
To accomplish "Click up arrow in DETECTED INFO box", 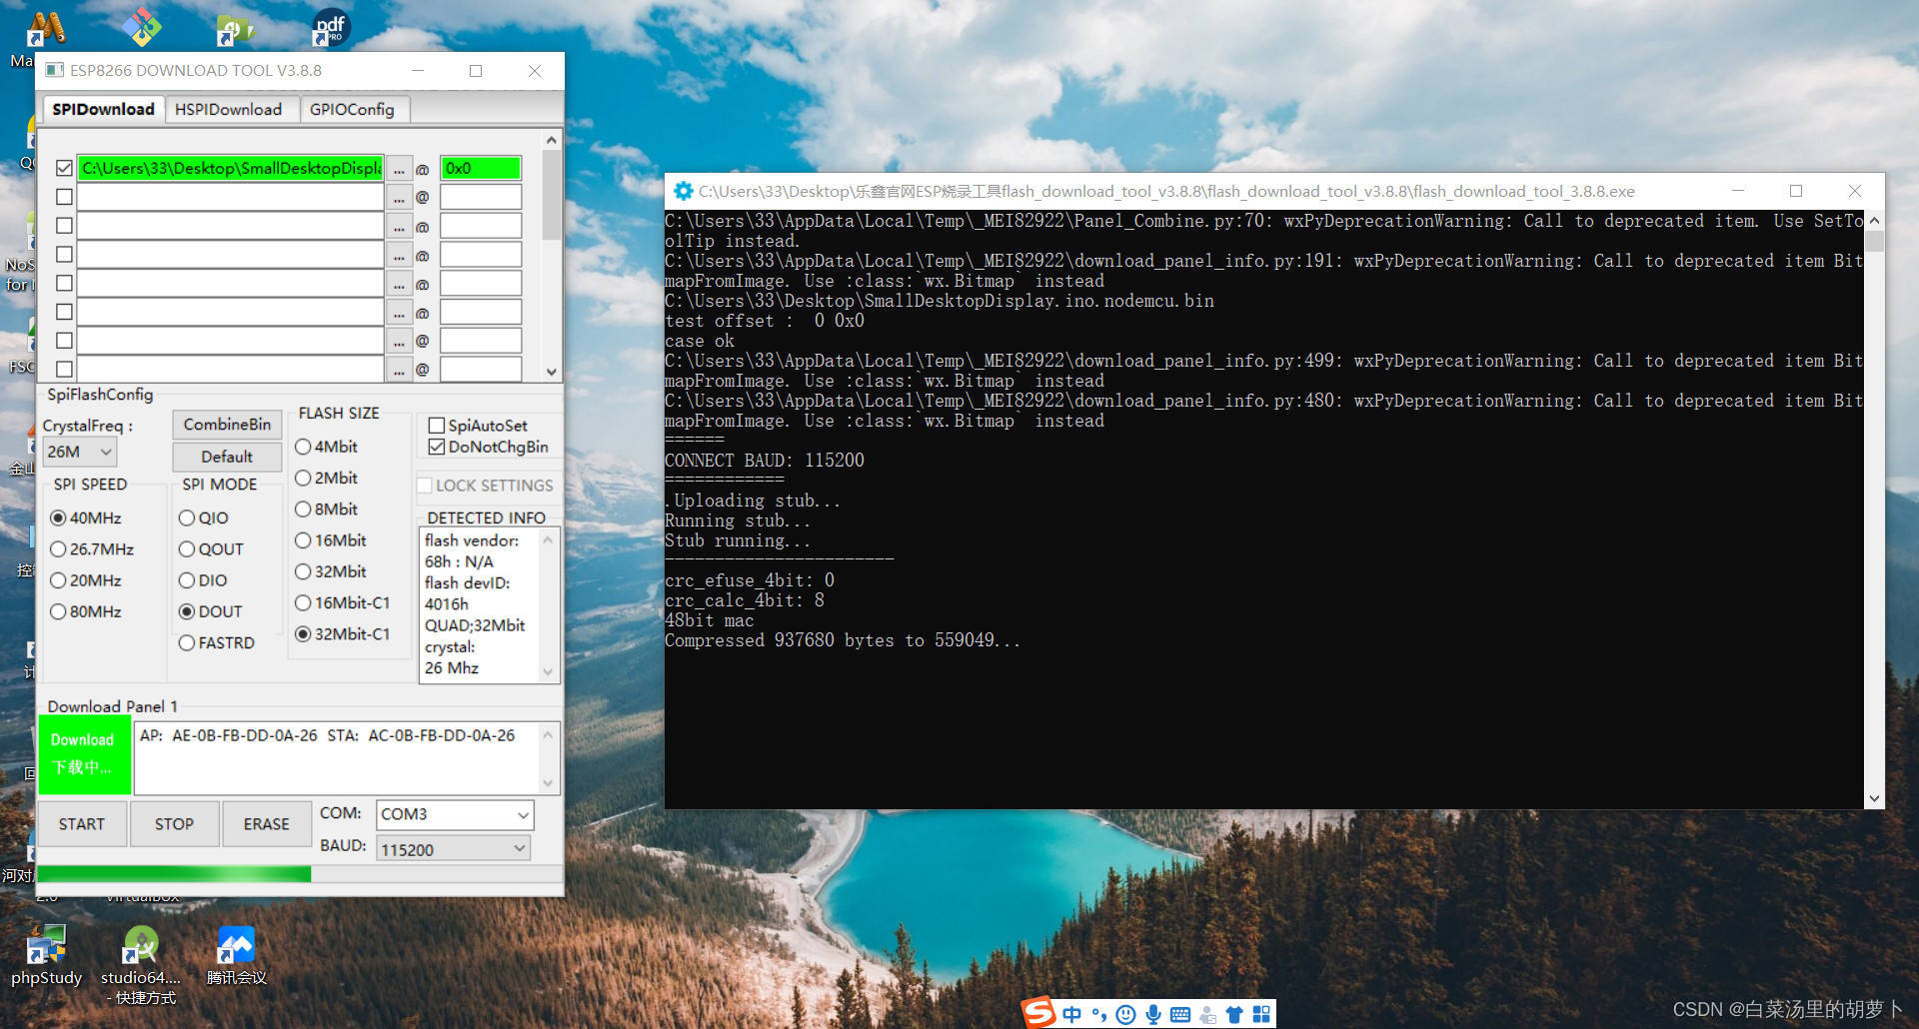I will click(x=548, y=539).
